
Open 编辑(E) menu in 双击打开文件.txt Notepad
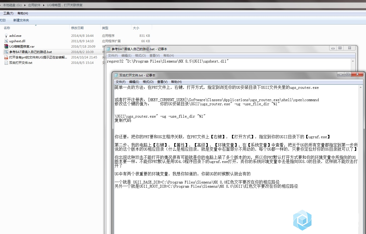pos(134,82)
